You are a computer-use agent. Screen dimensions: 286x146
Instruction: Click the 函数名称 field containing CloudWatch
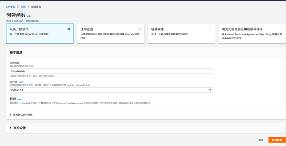tap(111, 71)
